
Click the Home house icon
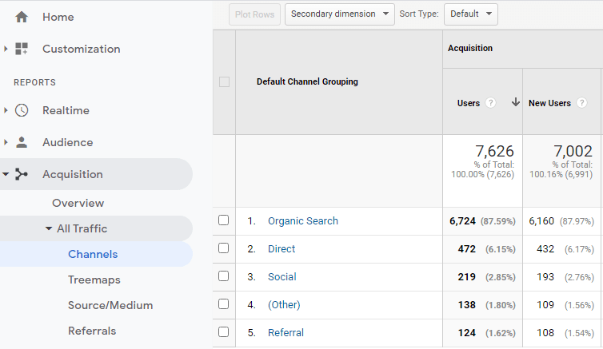(22, 17)
